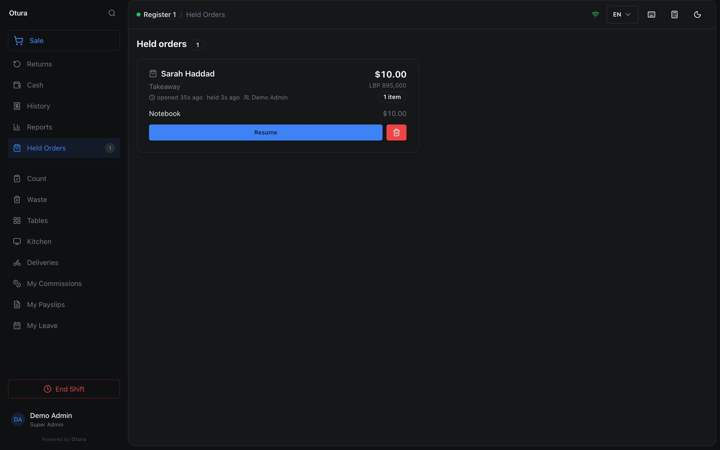
Task: Open the Kitchen display
Action: pyautogui.click(x=64, y=241)
